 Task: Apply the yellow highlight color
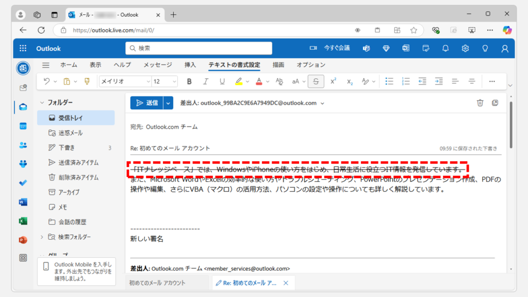239,81
